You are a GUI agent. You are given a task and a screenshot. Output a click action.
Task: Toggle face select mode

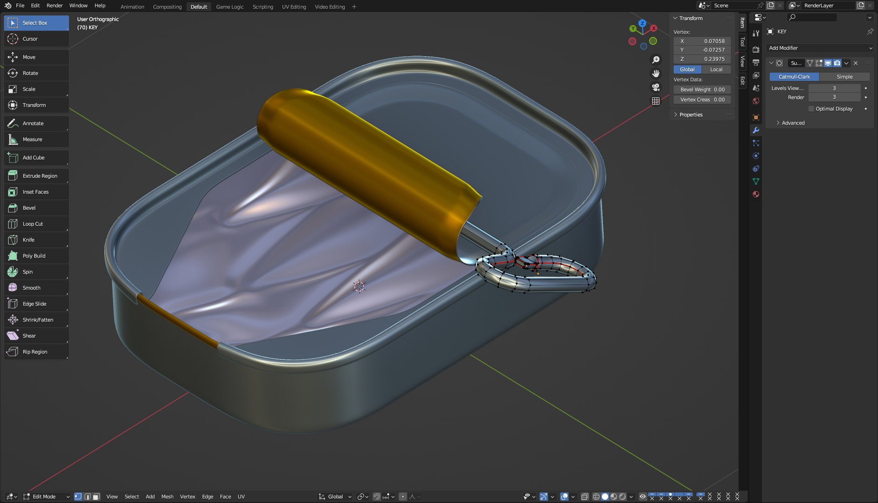pyautogui.click(x=96, y=497)
